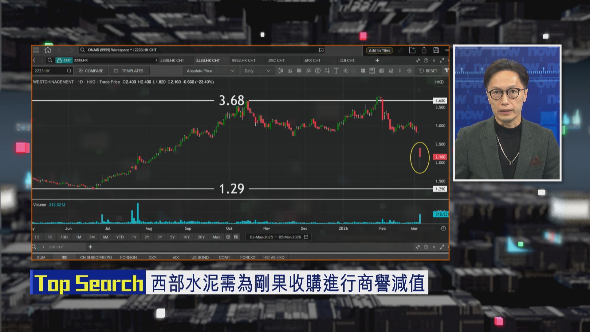Screen dimensions: 590x332
Task: Select the candlestick chart type icon
Action: [x=281, y=71]
